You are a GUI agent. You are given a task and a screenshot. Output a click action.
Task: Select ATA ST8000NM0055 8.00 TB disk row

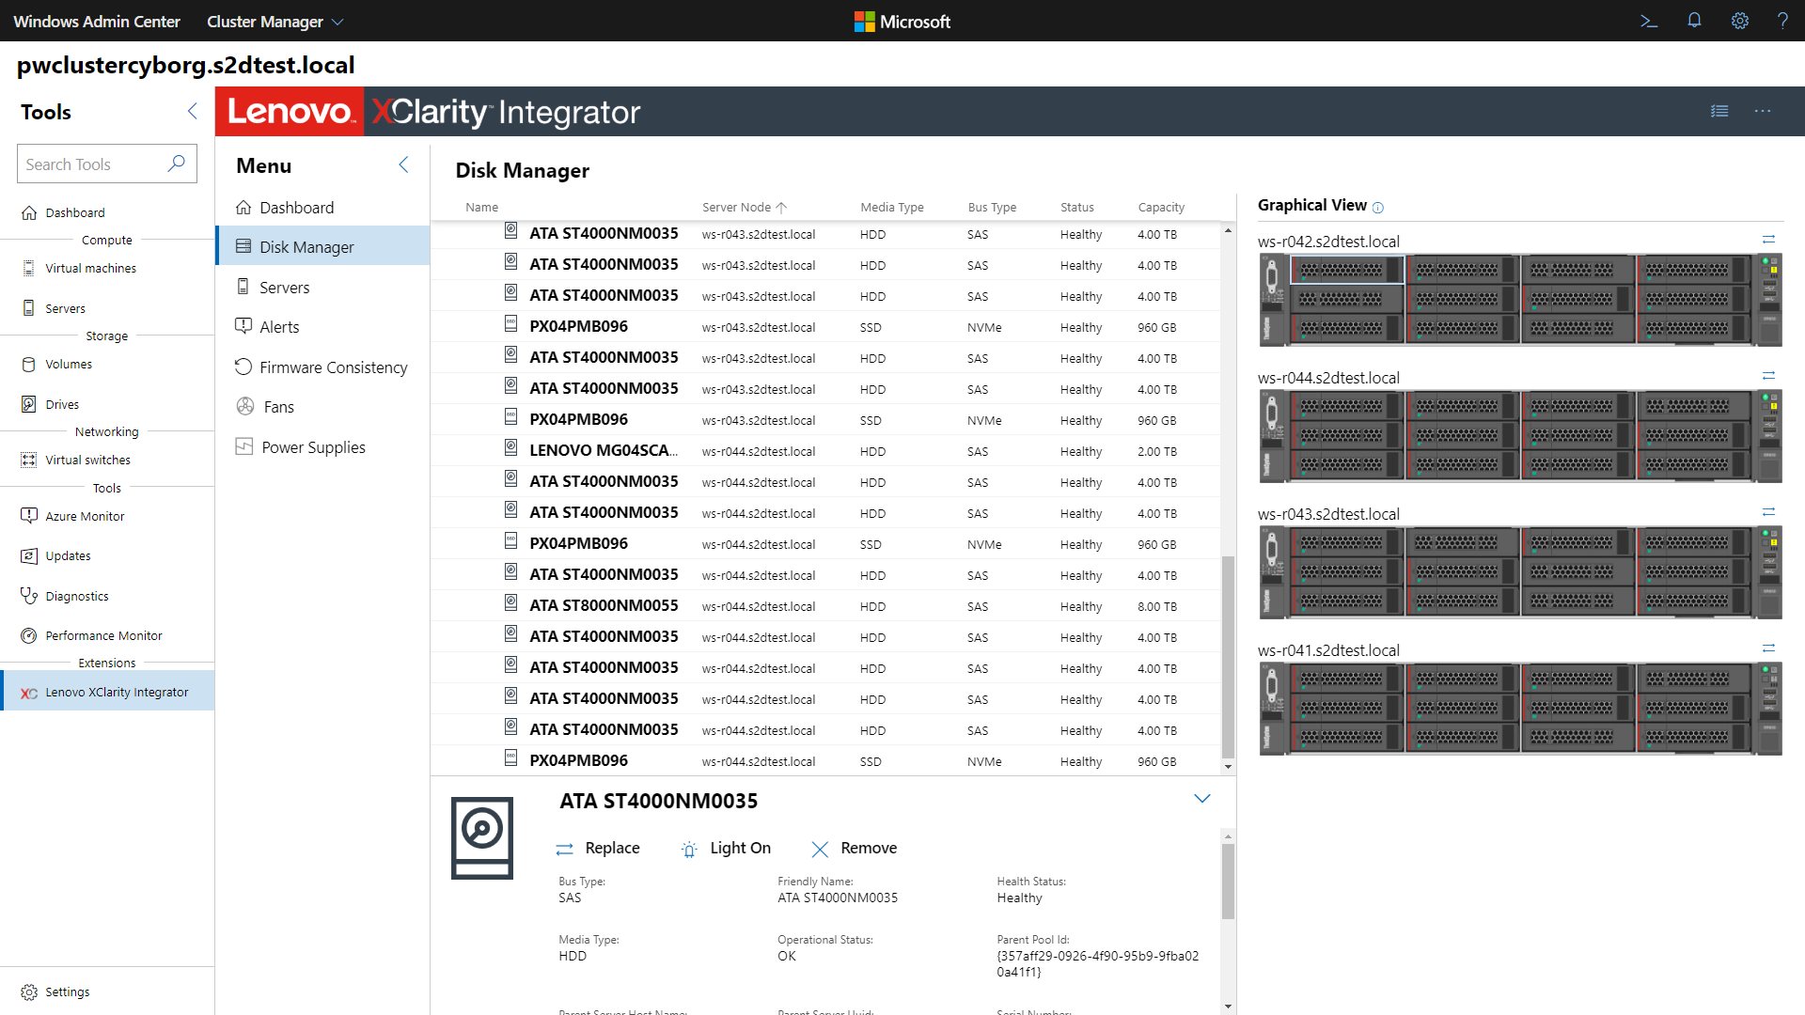(826, 605)
